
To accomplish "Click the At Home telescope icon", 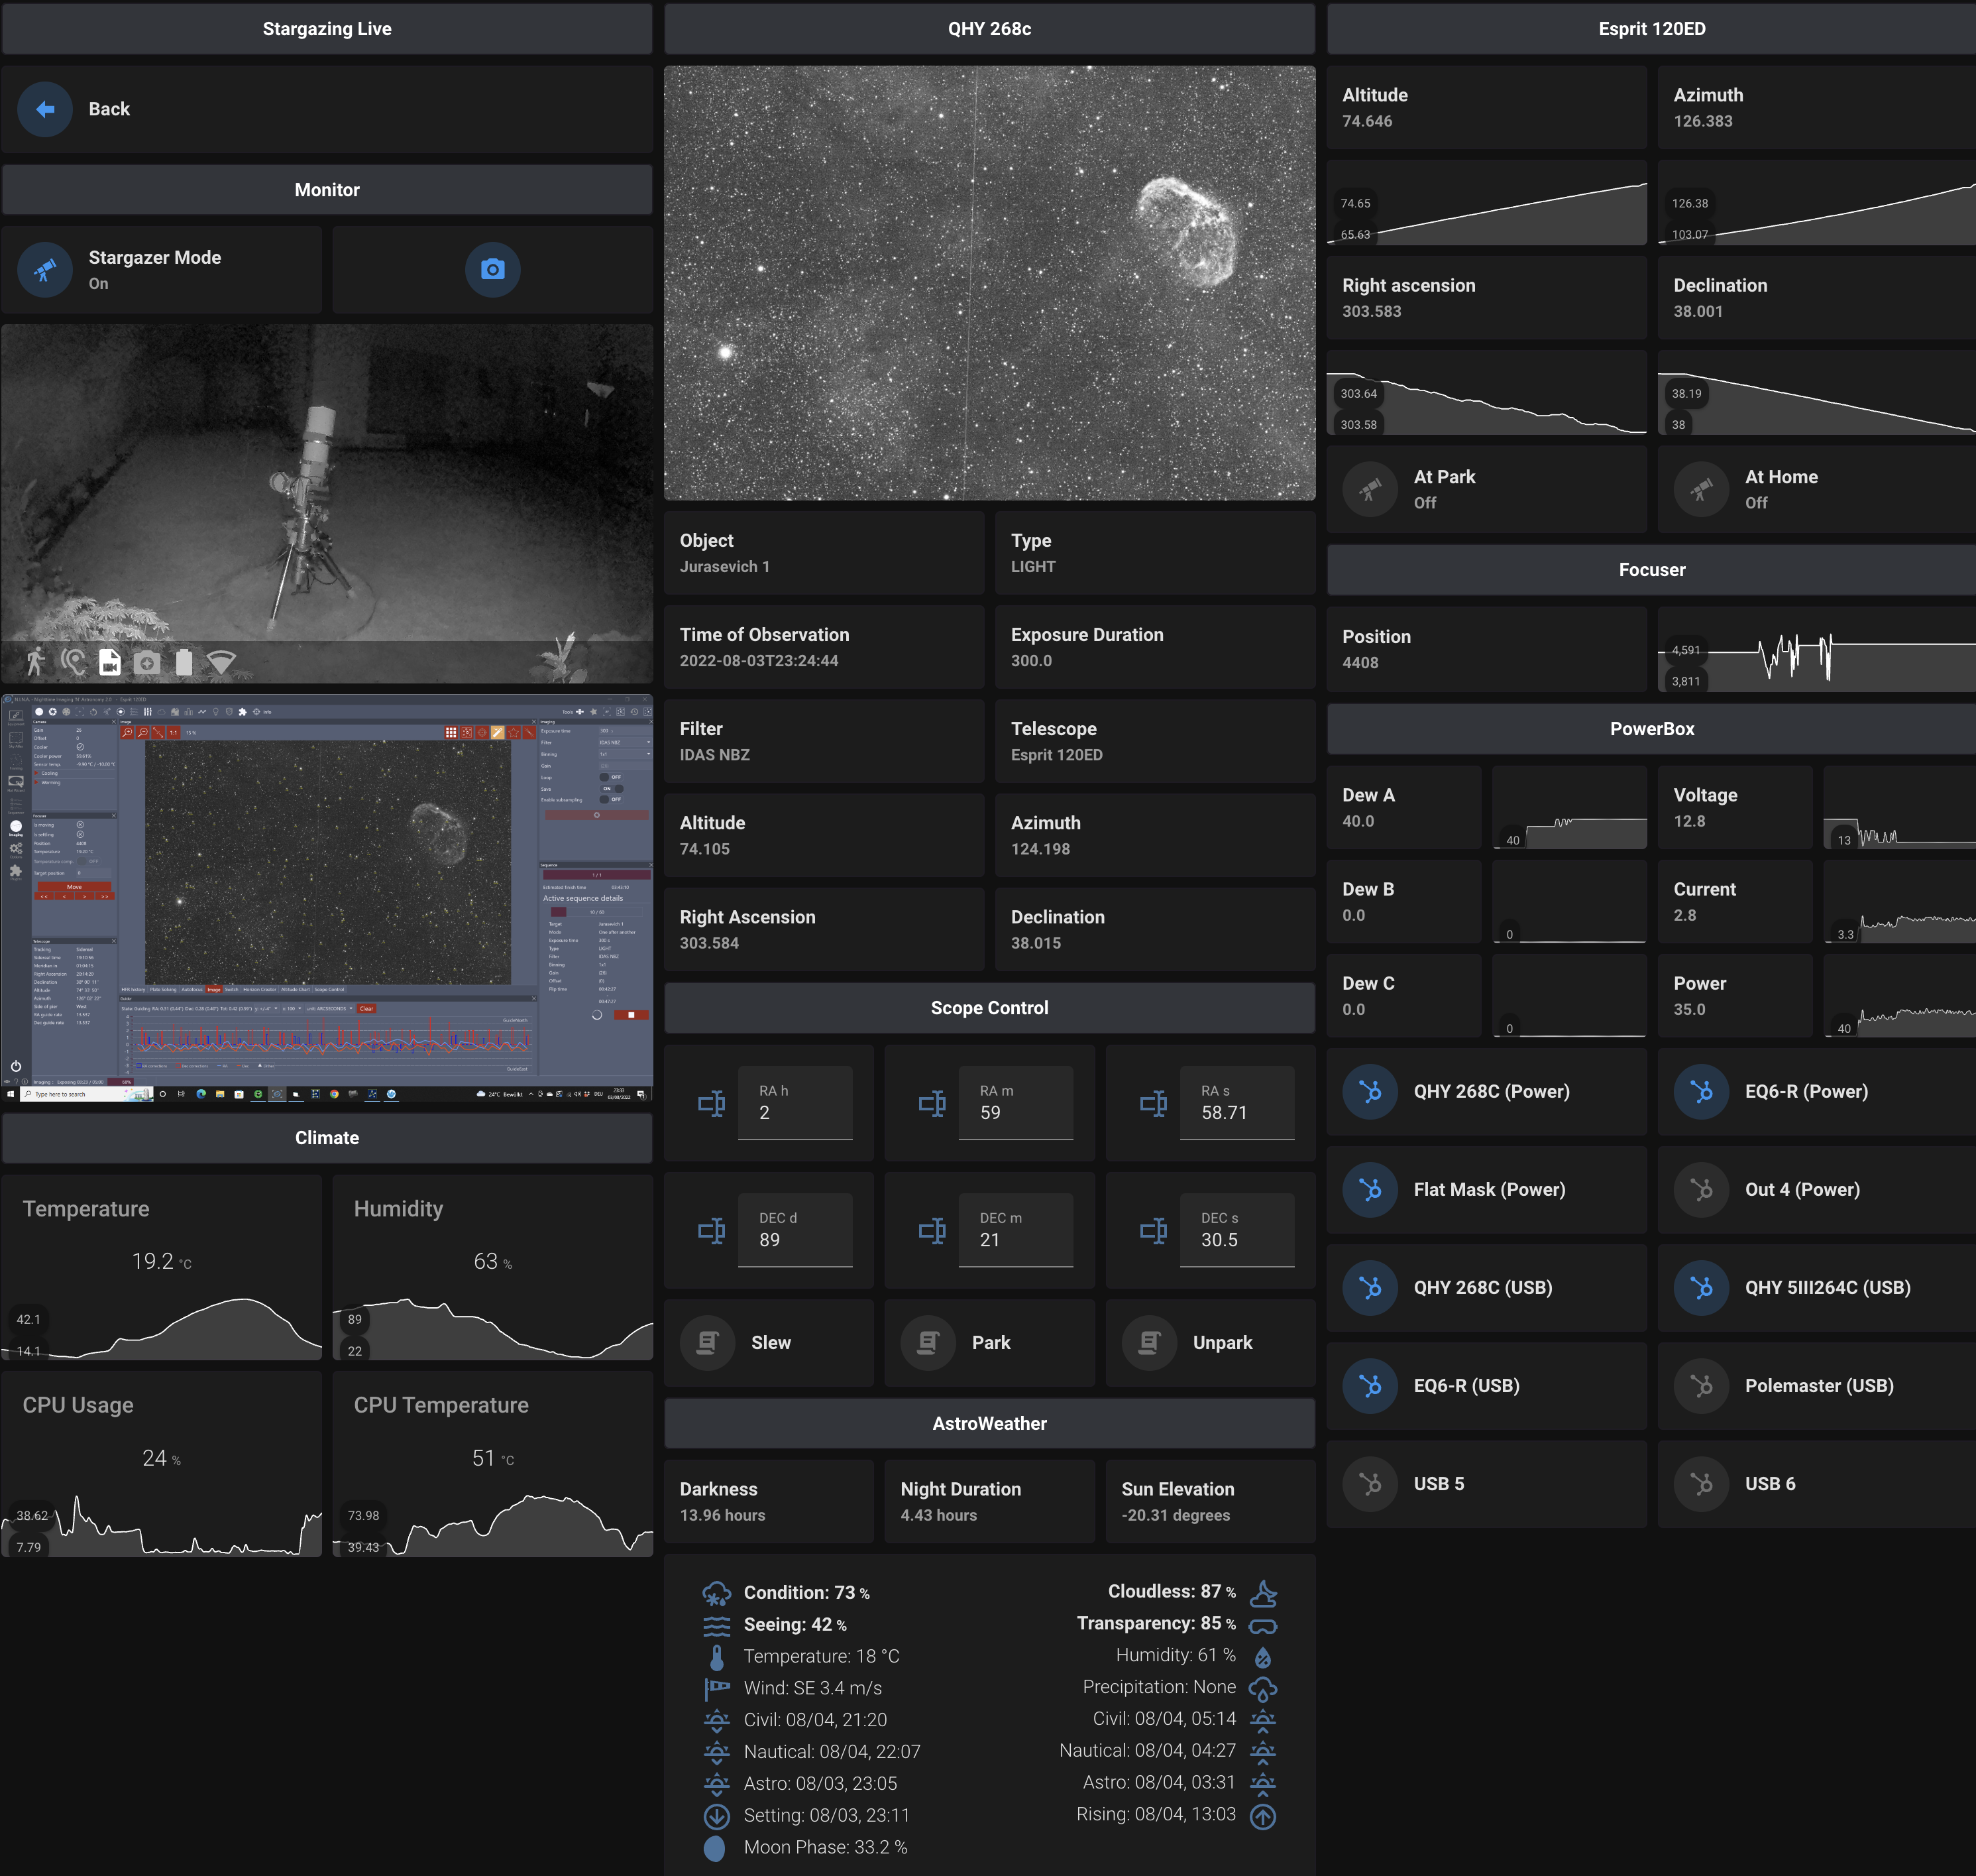I will tap(1701, 489).
